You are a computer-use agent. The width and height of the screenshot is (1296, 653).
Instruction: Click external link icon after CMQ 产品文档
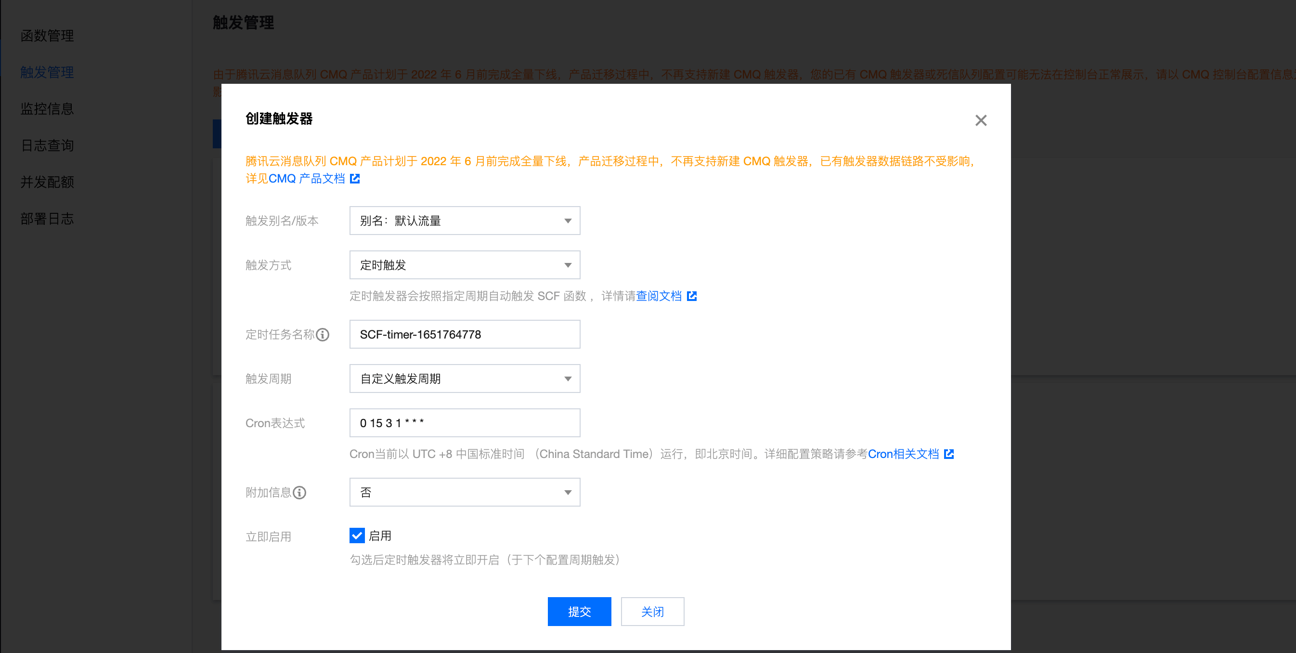pos(355,179)
